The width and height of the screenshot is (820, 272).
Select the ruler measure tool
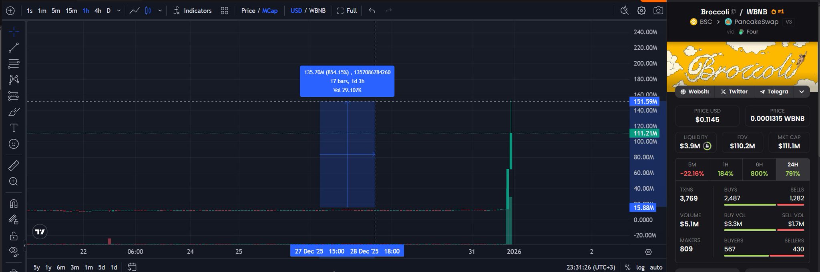[x=14, y=165]
